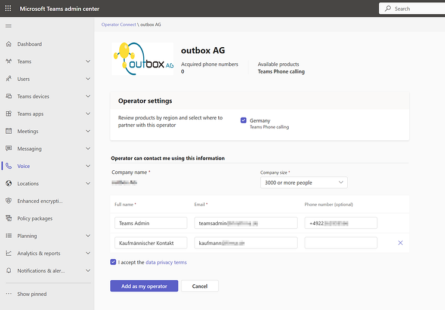Click the empty second phone number field

tap(341, 243)
